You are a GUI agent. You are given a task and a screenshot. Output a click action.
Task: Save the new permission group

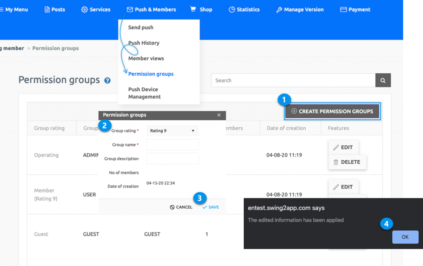[x=211, y=207]
